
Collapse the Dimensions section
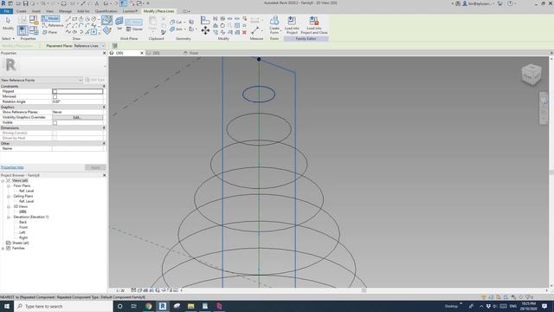(104, 127)
